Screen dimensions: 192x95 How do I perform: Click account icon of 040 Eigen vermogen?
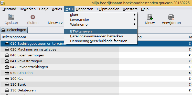tap(7, 55)
